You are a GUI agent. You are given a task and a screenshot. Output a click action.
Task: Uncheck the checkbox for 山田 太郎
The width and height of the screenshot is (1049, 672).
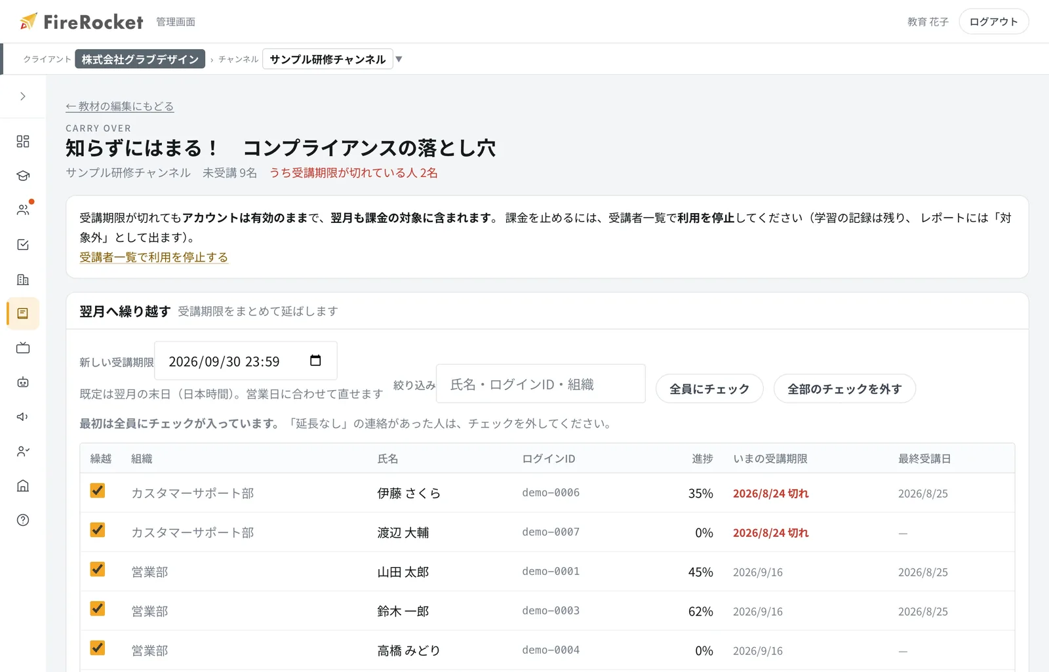tap(98, 569)
